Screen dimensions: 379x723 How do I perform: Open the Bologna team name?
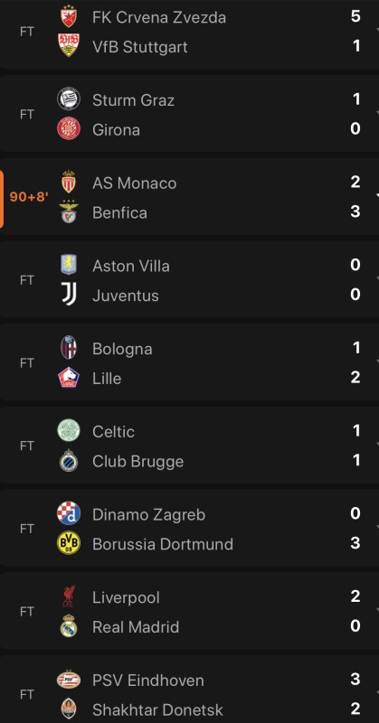(122, 350)
